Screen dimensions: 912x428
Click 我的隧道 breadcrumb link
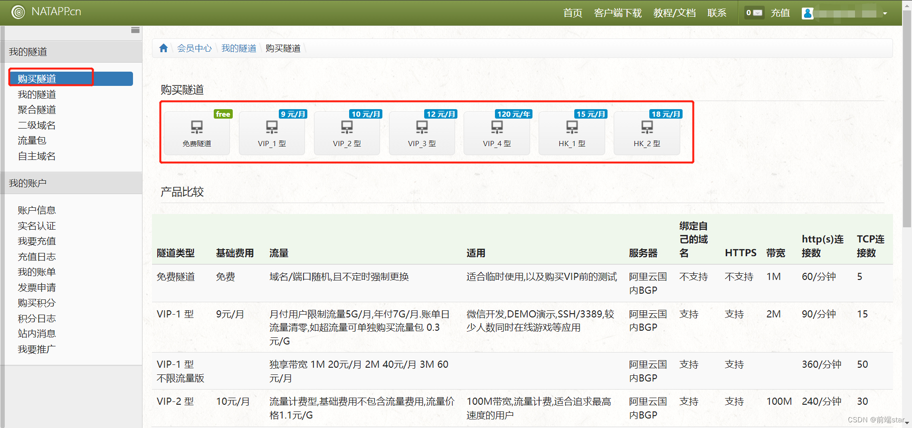[x=238, y=48]
